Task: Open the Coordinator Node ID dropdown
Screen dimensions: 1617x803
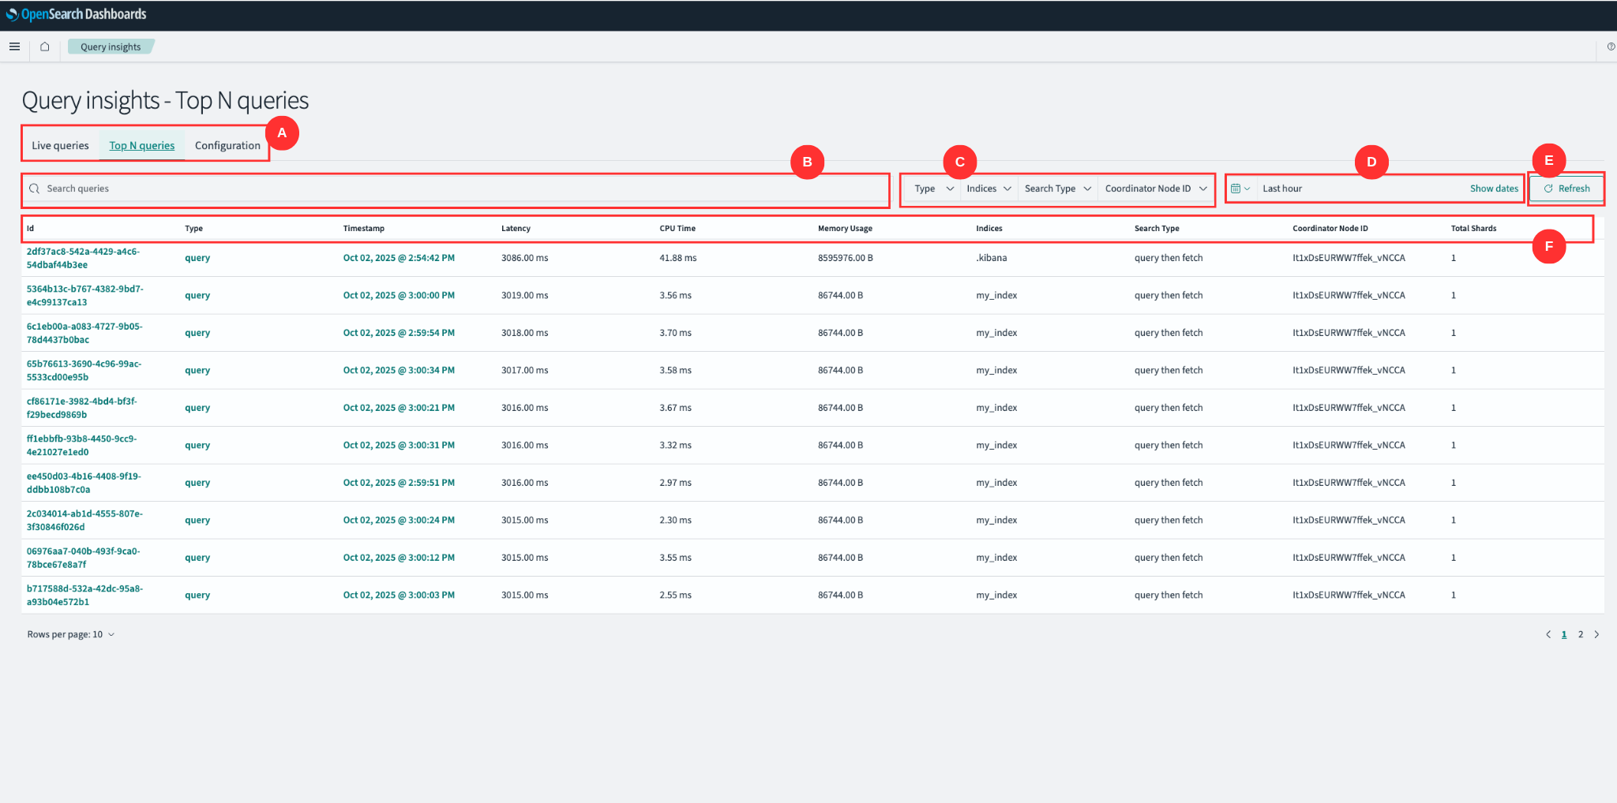Action: point(1154,189)
